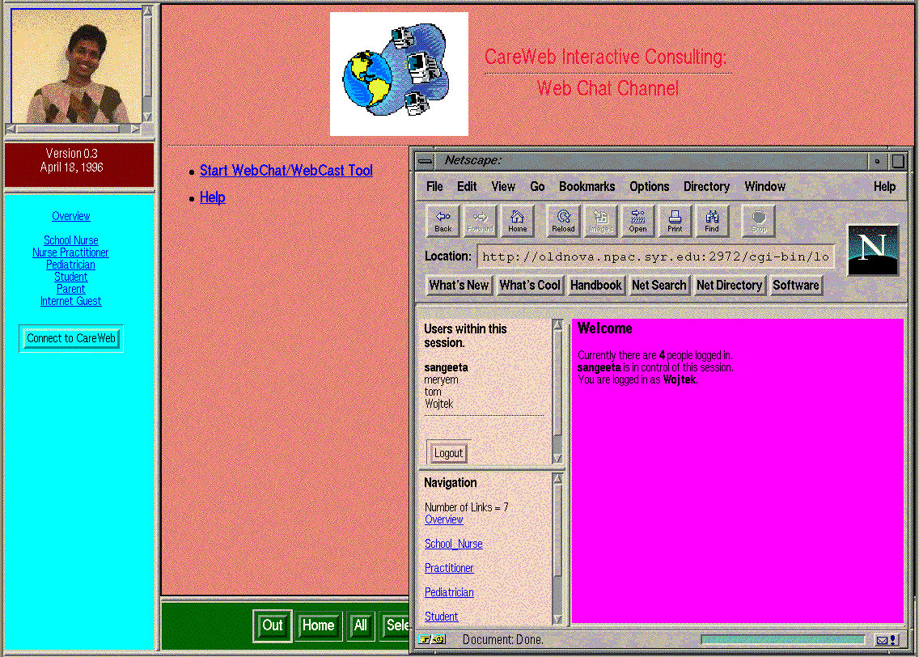
Task: Click user name meryem in session list
Action: (442, 379)
